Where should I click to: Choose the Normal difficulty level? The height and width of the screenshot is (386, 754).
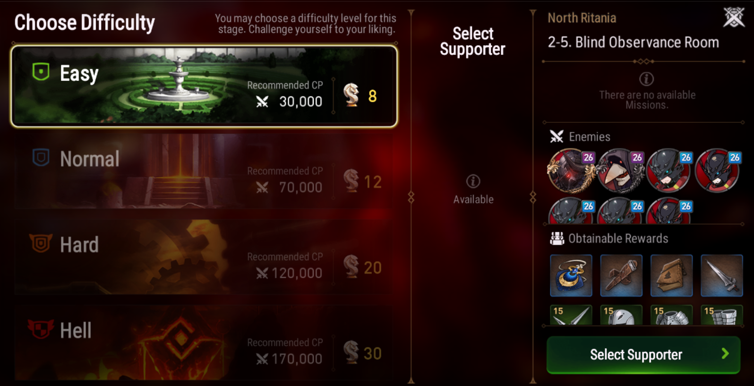[204, 171]
